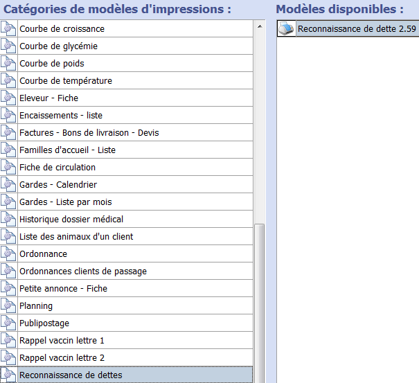
Task: Click the scroll up arrow of category list
Action: pos(260,26)
